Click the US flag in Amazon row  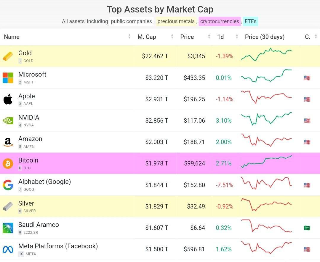pos(307,142)
